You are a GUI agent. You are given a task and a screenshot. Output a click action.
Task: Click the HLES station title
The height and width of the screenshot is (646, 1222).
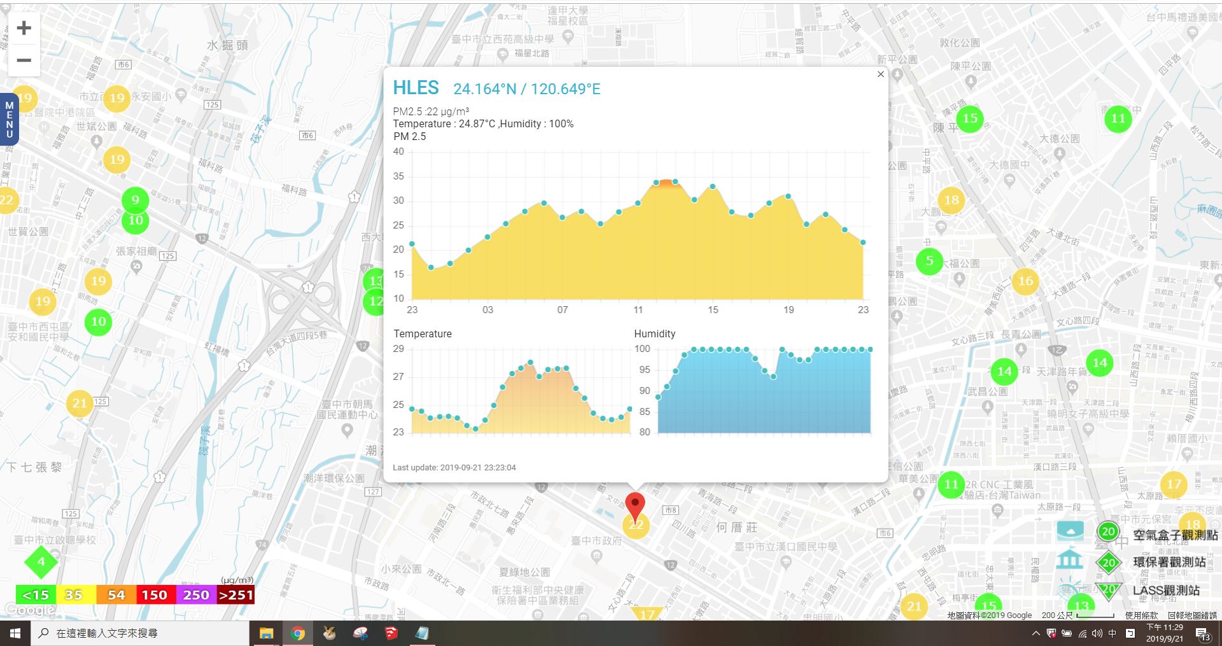click(416, 88)
